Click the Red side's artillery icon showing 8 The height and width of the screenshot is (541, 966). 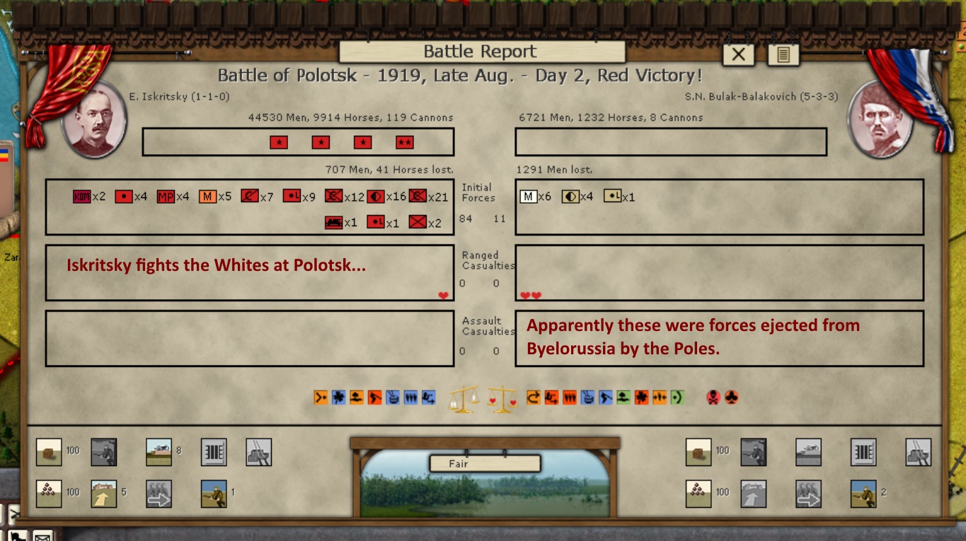pyautogui.click(x=159, y=452)
